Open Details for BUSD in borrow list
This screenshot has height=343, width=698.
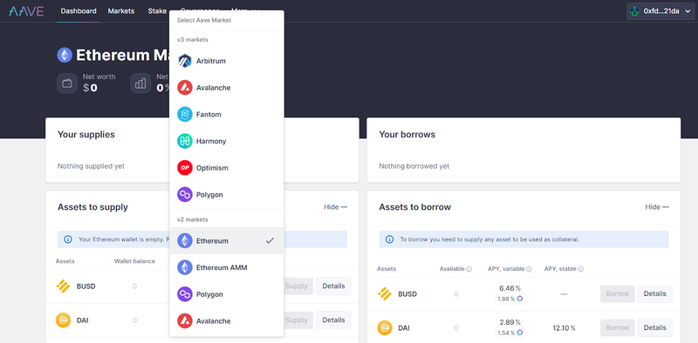click(x=655, y=293)
